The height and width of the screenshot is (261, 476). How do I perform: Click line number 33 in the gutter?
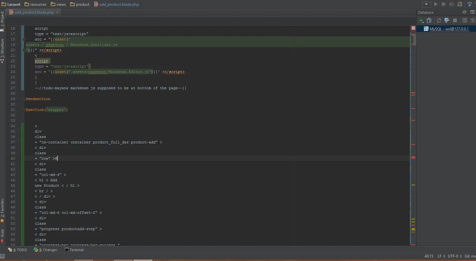point(13,120)
